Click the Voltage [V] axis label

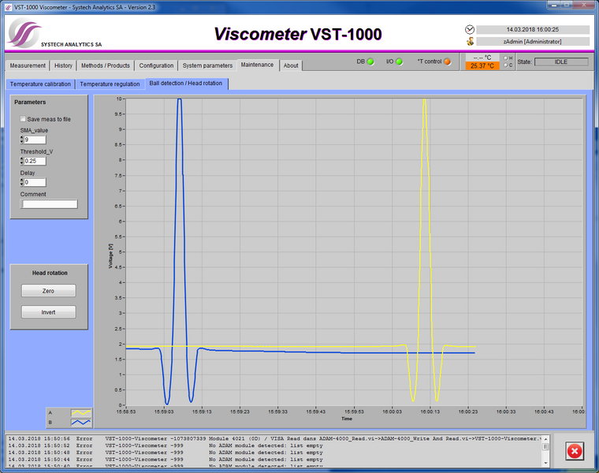click(110, 256)
